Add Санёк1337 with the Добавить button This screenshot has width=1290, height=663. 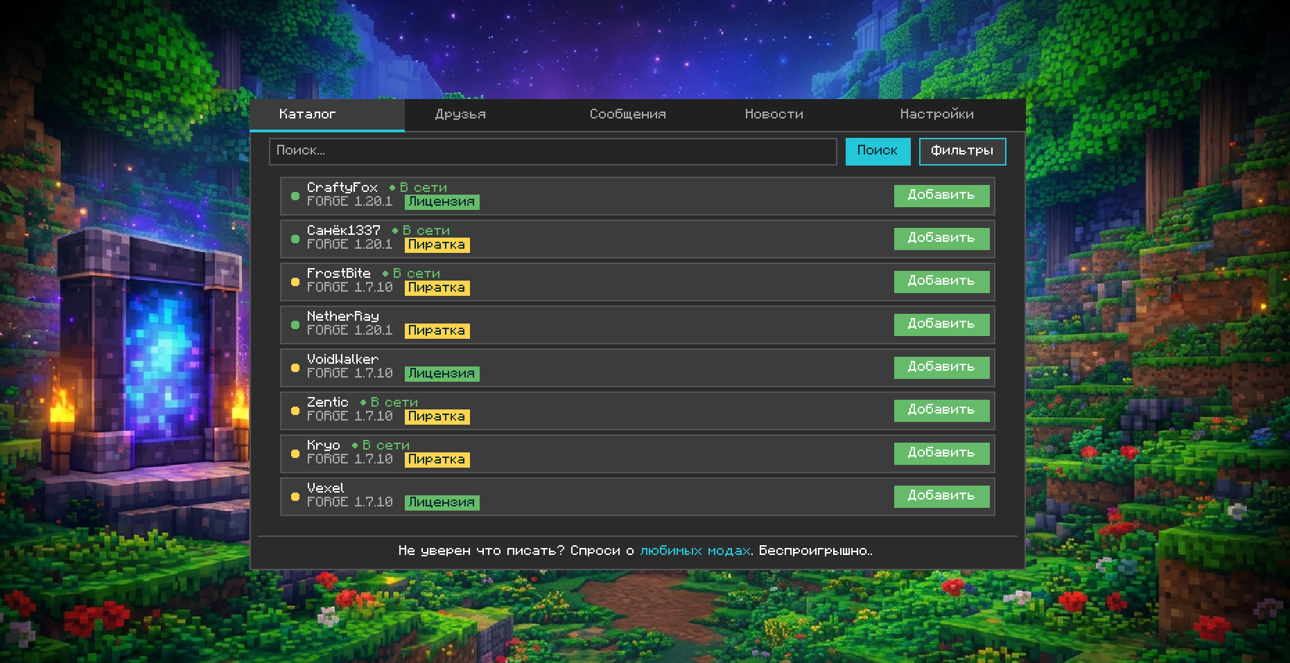click(x=941, y=238)
